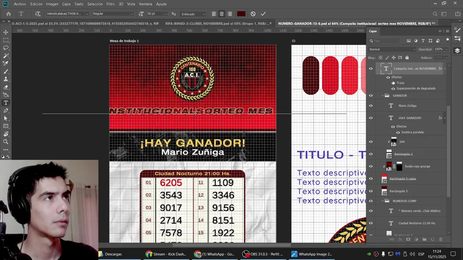
Task: Open Descargas folder in taskbar
Action: click(x=111, y=254)
